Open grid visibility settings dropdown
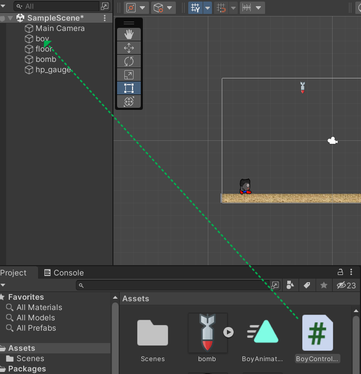 (208, 8)
